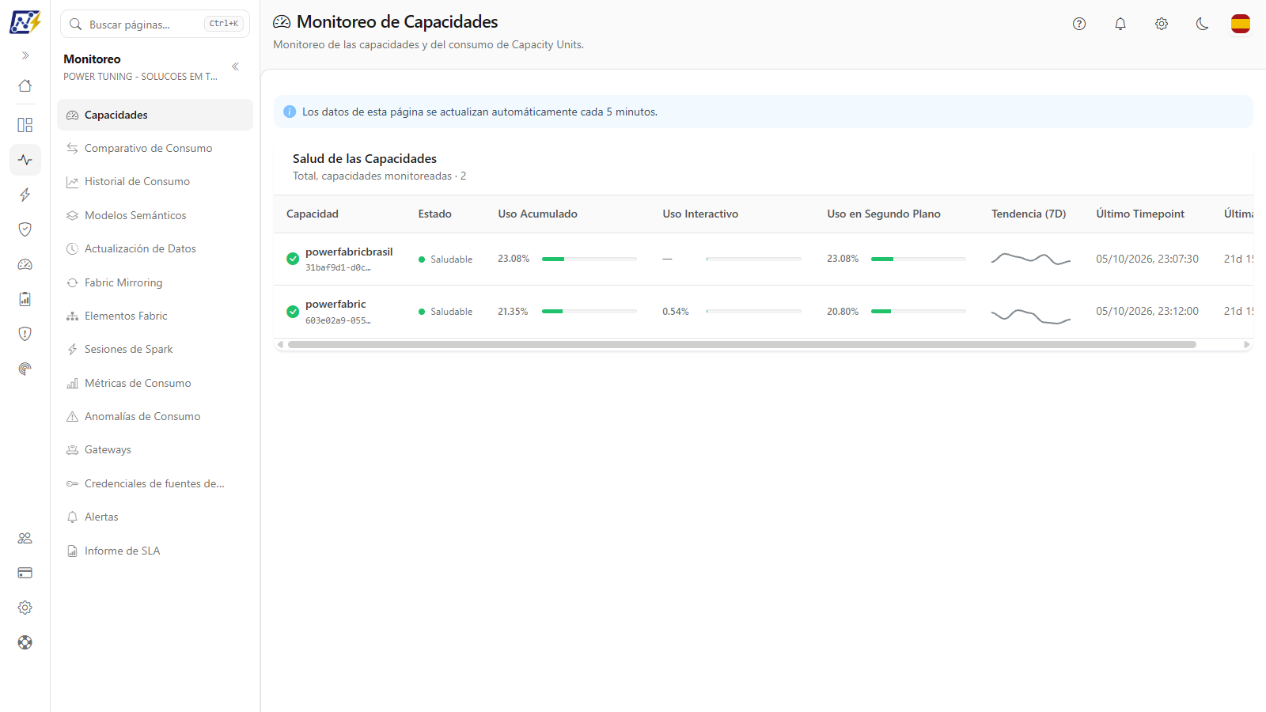Viewport: 1266px width, 712px height.
Task: Open Gateways page
Action: pos(155,449)
